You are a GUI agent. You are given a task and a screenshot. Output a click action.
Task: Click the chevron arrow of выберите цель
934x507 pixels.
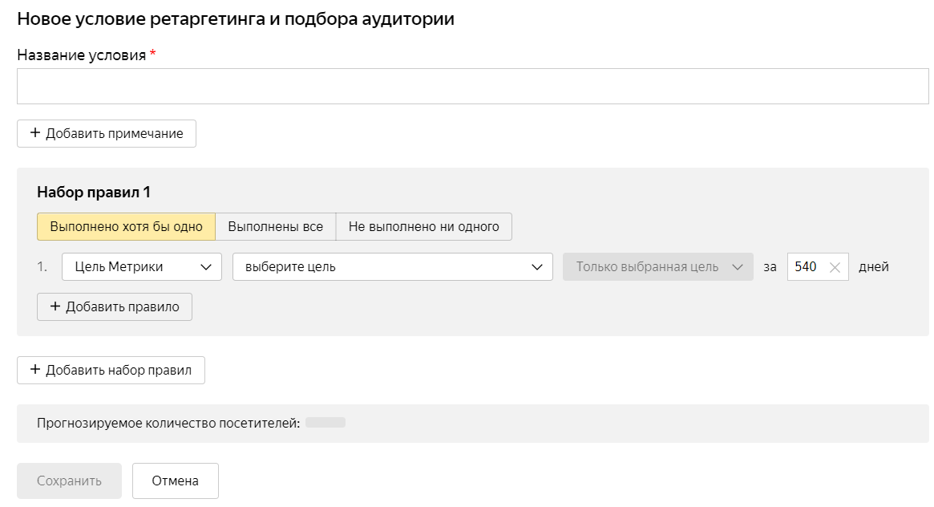537,267
